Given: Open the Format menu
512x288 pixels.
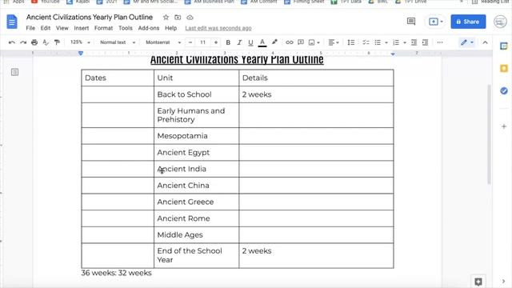Looking at the screenshot, I should [103, 28].
